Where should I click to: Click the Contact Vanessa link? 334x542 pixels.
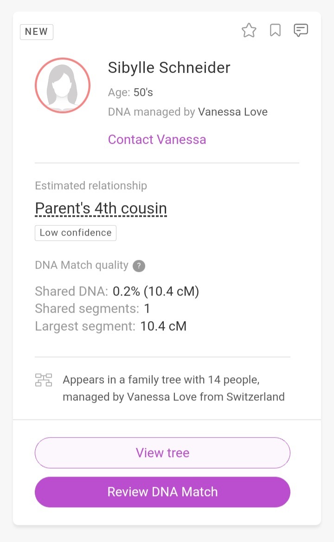coord(157,140)
